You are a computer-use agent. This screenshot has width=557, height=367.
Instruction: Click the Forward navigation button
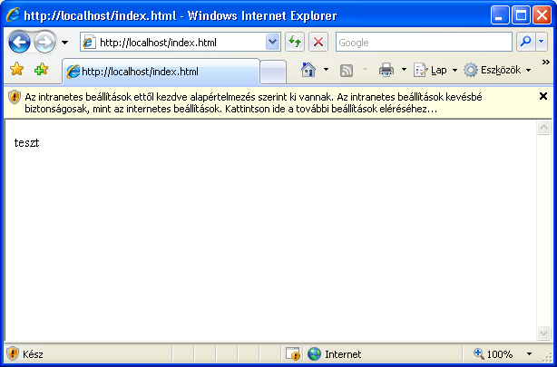(44, 42)
